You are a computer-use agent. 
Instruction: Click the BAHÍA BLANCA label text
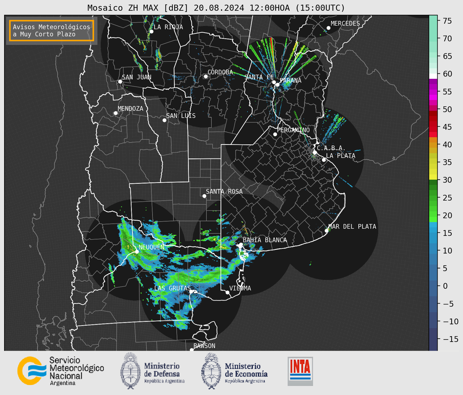tap(265, 240)
